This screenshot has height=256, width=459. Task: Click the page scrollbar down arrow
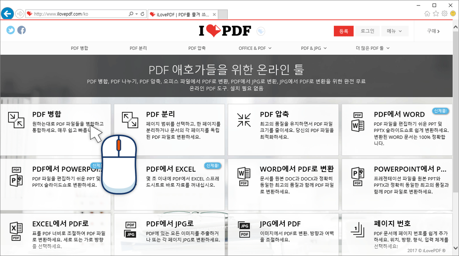pyautogui.click(x=456, y=248)
